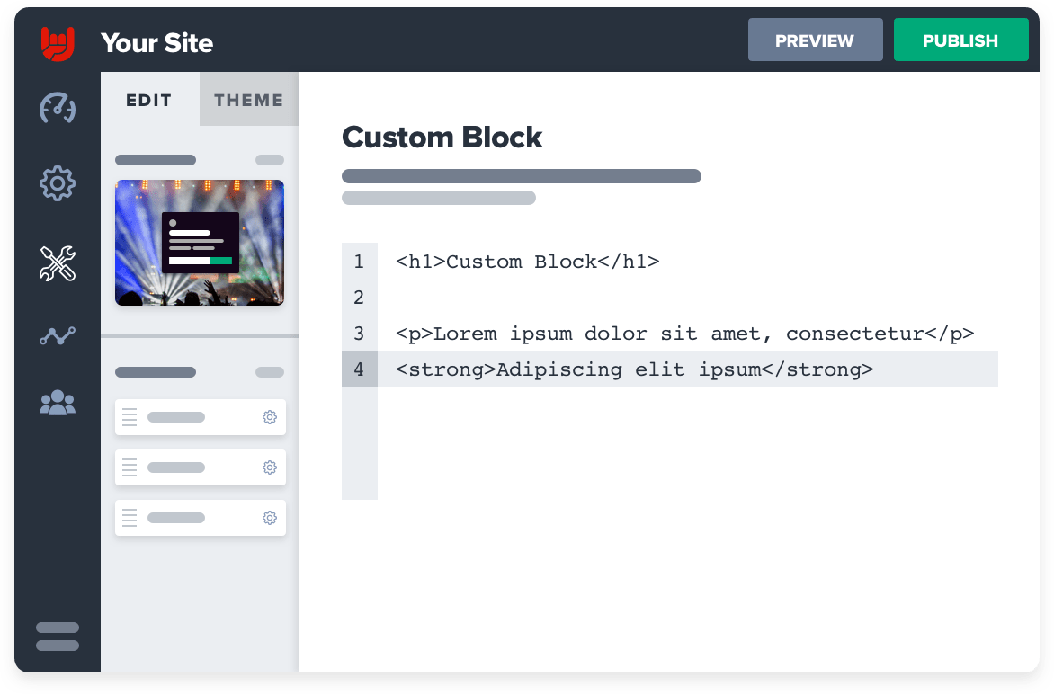The height and width of the screenshot is (694, 1054).
Task: Click the dark progress bar under Custom Block
Action: (x=521, y=176)
